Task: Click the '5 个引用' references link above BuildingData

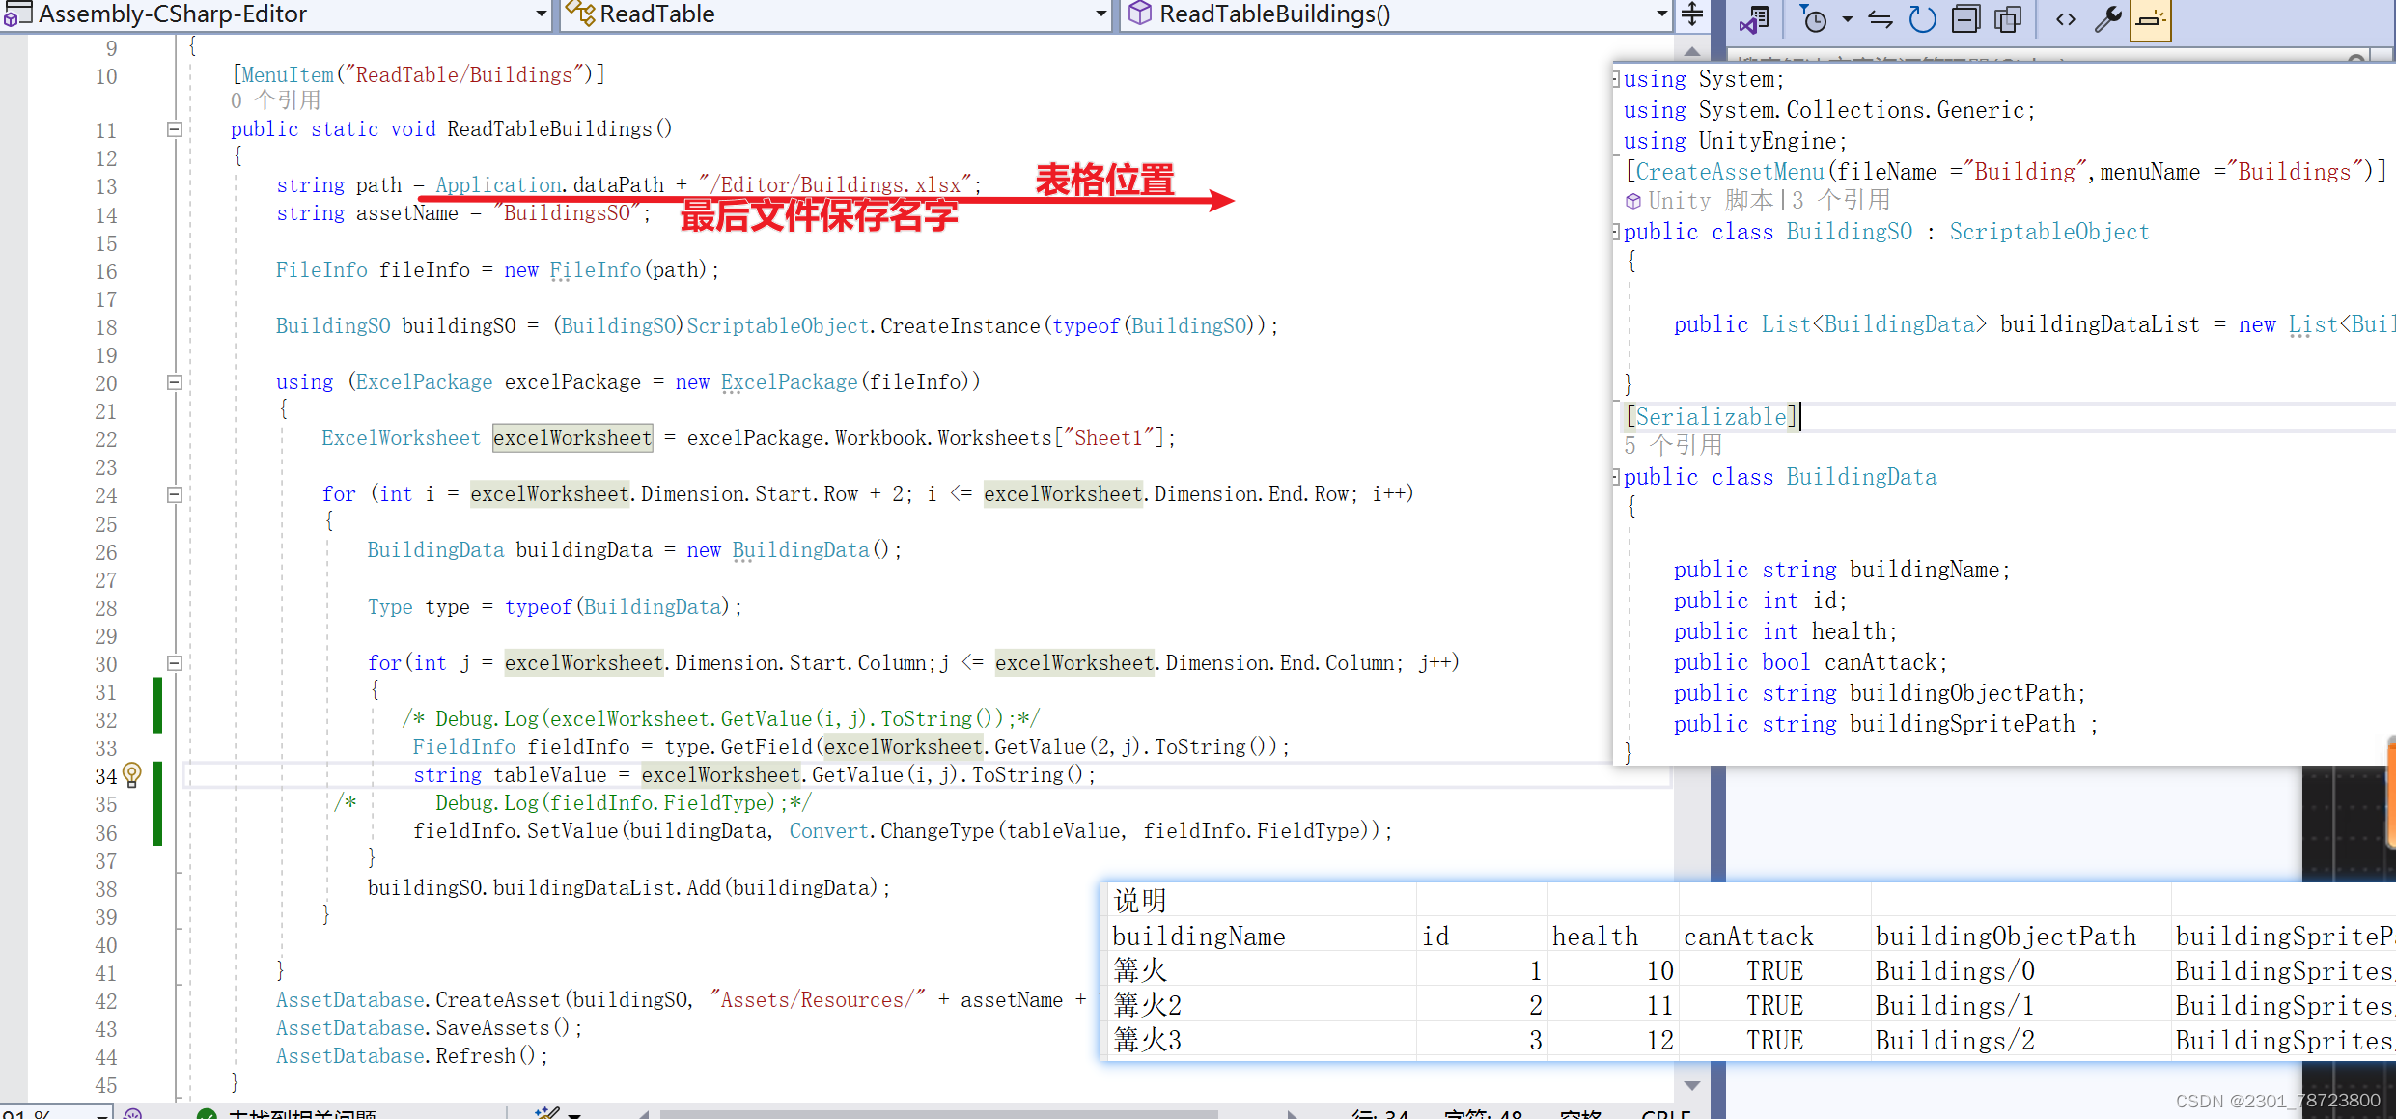Action: [x=1673, y=445]
